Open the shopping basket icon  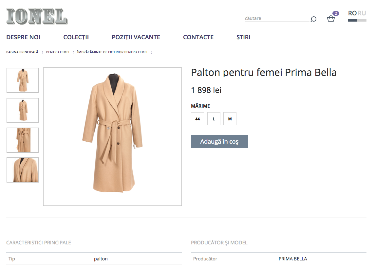[x=331, y=19]
